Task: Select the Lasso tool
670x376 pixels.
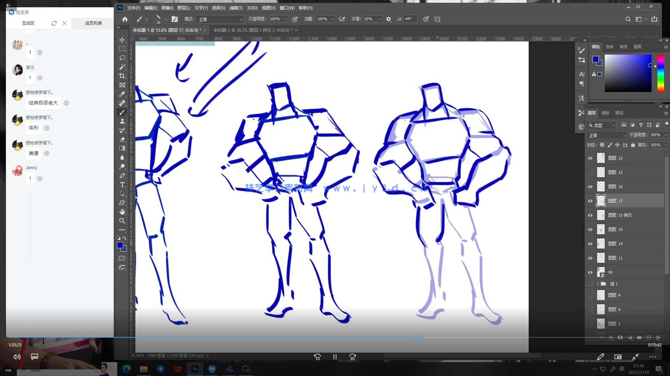Action: (x=122, y=58)
